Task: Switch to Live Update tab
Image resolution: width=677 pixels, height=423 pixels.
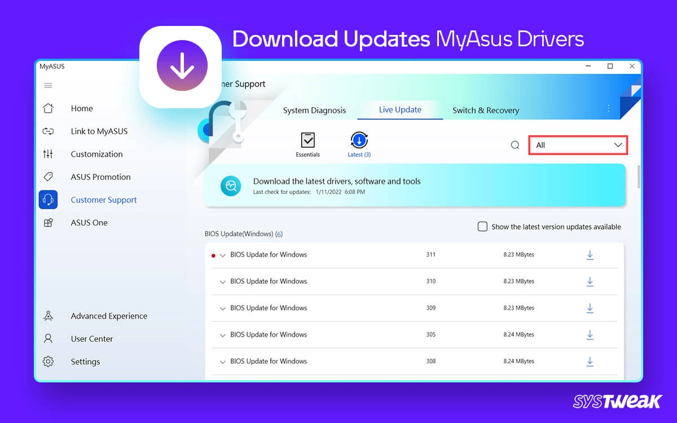Action: (x=400, y=109)
